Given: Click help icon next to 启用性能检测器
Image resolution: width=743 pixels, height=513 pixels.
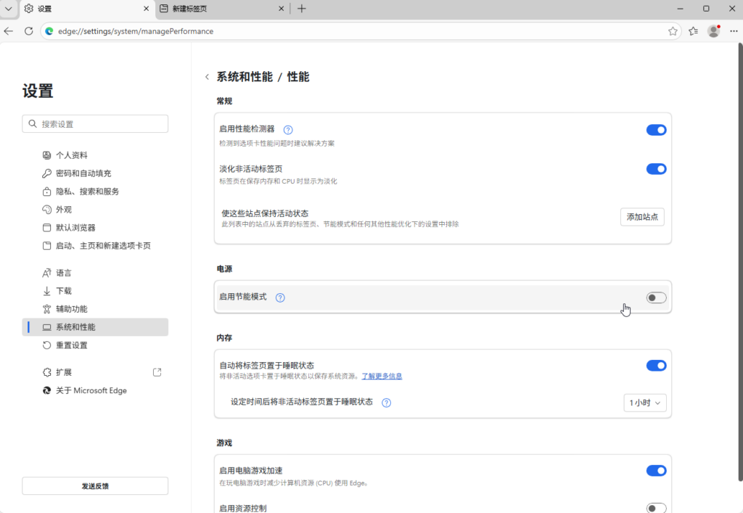Looking at the screenshot, I should [x=288, y=130].
